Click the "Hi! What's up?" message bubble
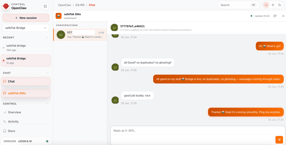286x145 pixels. (x=270, y=46)
